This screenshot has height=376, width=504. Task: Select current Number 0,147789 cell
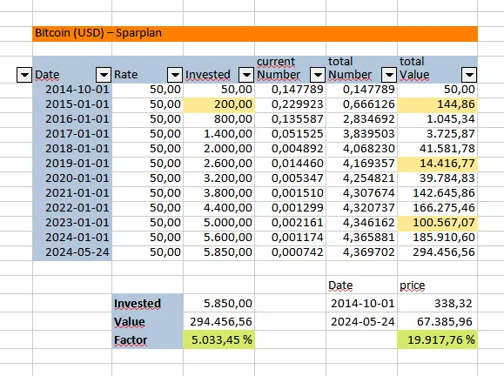(290, 90)
